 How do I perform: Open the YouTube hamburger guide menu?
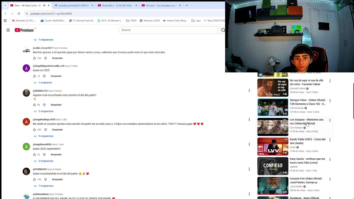pos(8,30)
